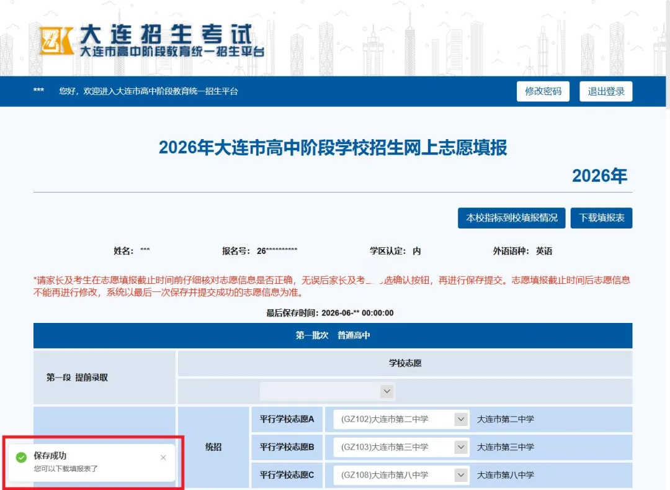The image size is (670, 490).
Task: Close the 保存成功 notification
Action: [x=163, y=458]
